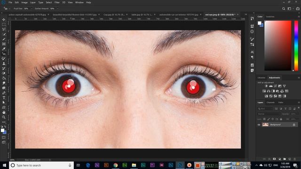
Task: Add a Vibrance adjustment
Action: (x=284, y=86)
